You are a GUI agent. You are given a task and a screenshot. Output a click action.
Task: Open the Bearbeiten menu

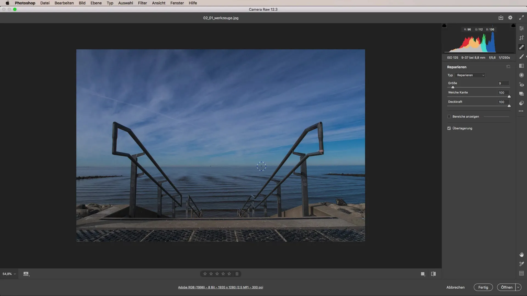pyautogui.click(x=64, y=3)
